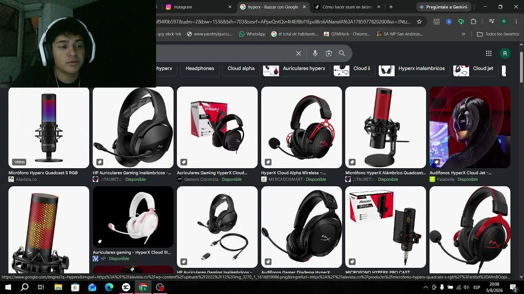Open Microsoft Store from the taskbar
Viewport: 524px width, 294px height.
click(75, 287)
